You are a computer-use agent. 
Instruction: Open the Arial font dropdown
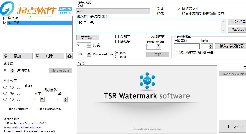148,11
